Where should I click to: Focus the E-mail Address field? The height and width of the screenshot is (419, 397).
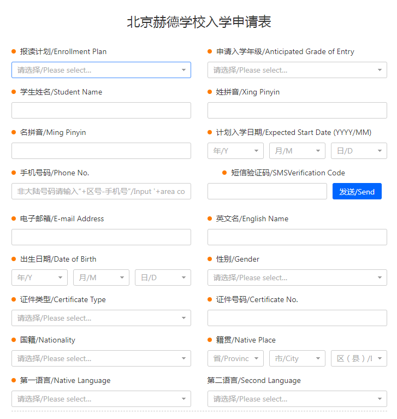pyautogui.click(x=101, y=237)
